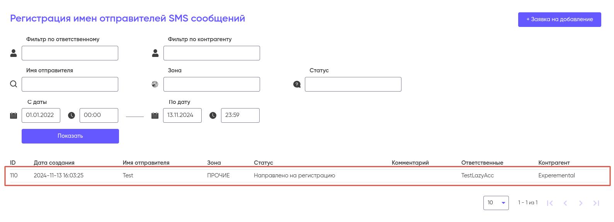Image resolution: width=614 pixels, height=222 pixels.
Task: Go to the next page arrow
Action: (580, 203)
